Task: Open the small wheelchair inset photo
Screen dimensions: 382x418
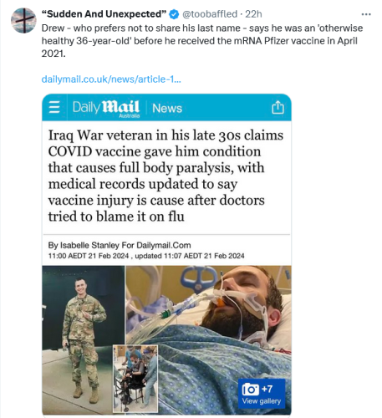Action: [135, 379]
